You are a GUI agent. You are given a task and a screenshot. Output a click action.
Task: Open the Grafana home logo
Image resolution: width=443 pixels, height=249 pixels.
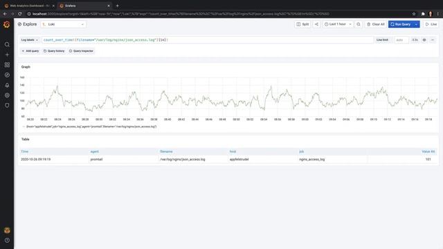pos(7,25)
